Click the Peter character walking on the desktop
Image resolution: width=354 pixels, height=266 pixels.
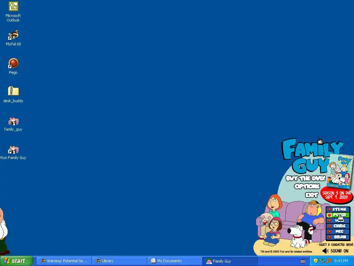coord(4,231)
